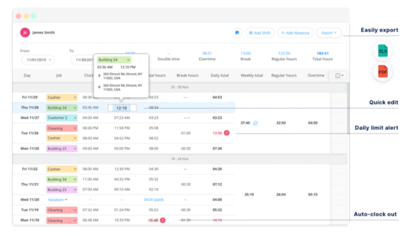Open the columns selector dropdown icon
Image resolution: width=412 pixels, height=236 pixels.
tap(339, 76)
